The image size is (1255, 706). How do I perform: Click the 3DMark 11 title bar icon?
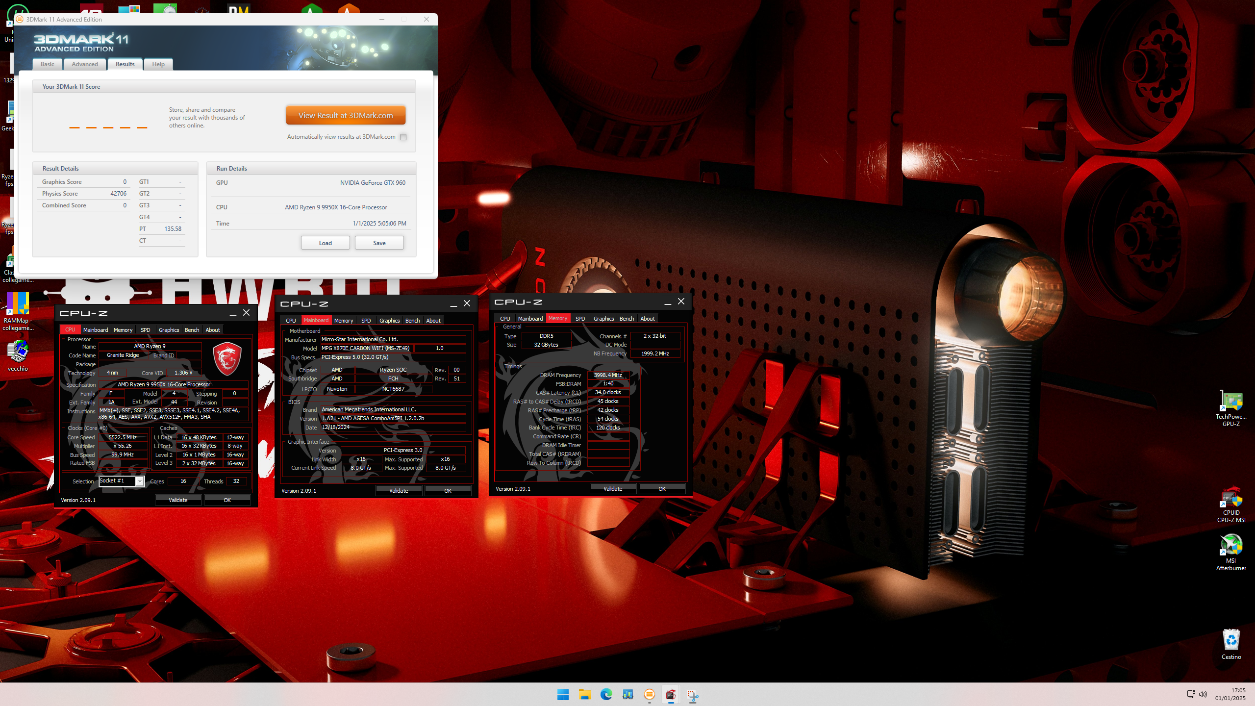(x=20, y=19)
